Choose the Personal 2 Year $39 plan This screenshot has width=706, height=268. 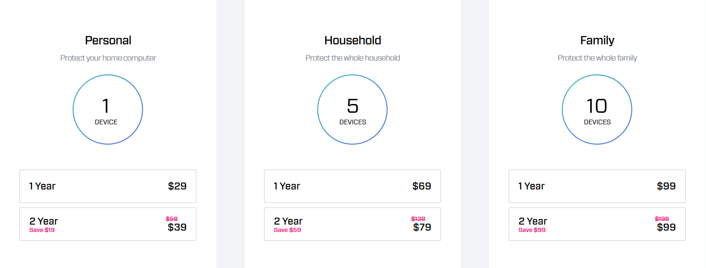tap(108, 224)
